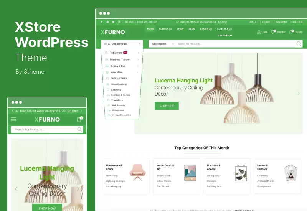Image resolution: width=307 pixels, height=211 pixels.
Task: Open the Indoor Plants category link
Action: tap(164, 181)
